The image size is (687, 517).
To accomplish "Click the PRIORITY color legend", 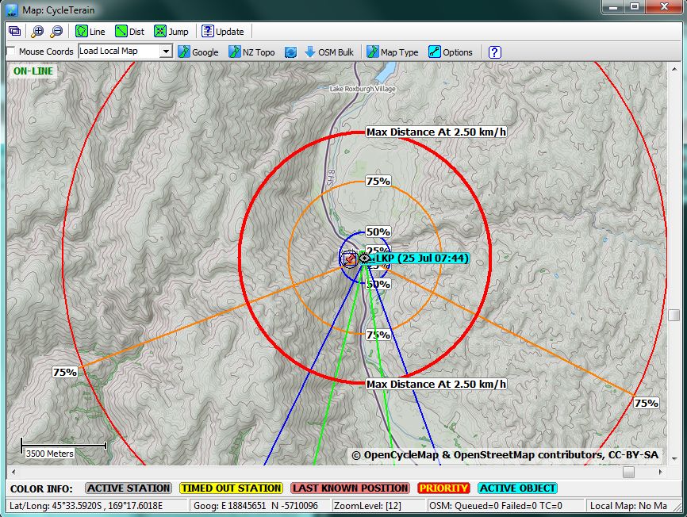I will 443,488.
